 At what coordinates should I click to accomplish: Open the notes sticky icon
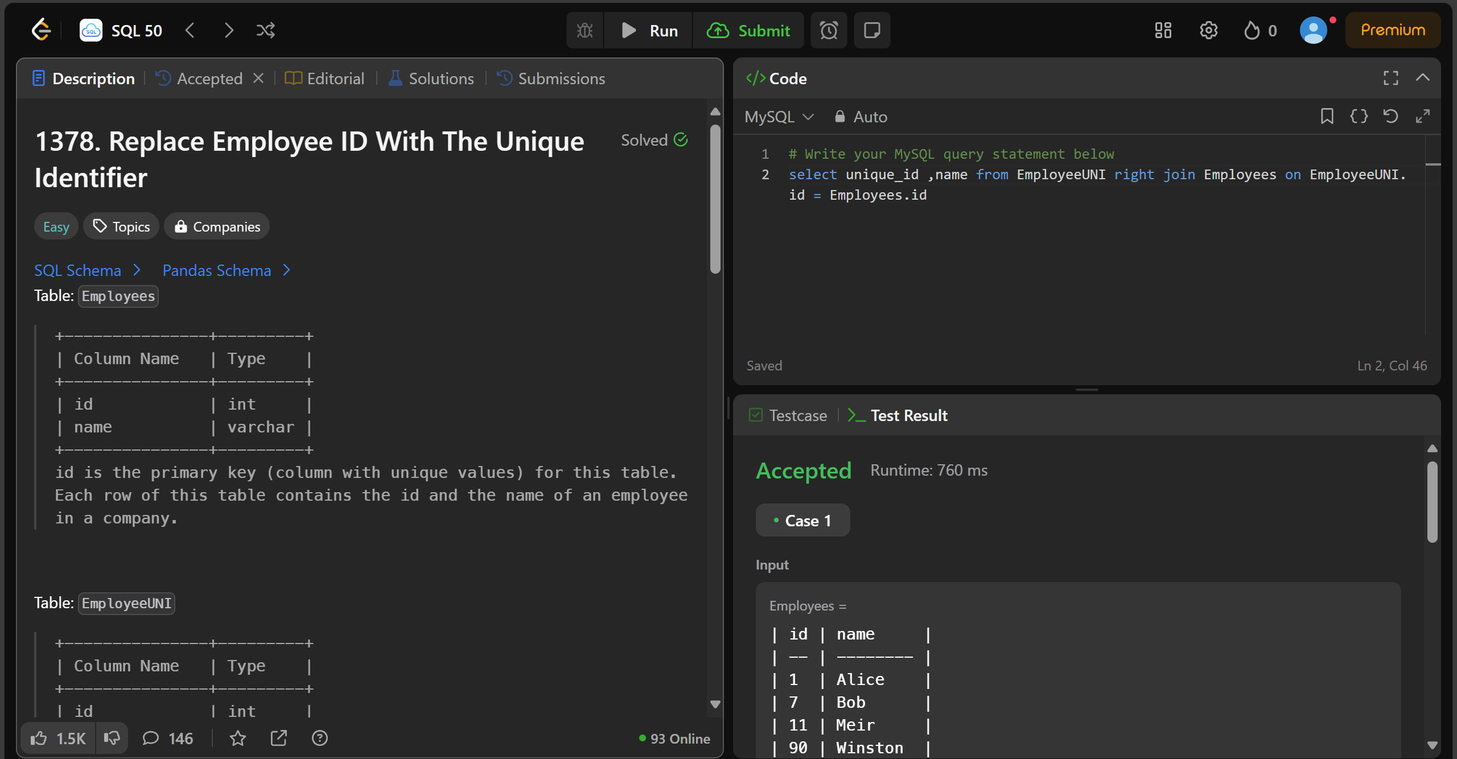(871, 30)
